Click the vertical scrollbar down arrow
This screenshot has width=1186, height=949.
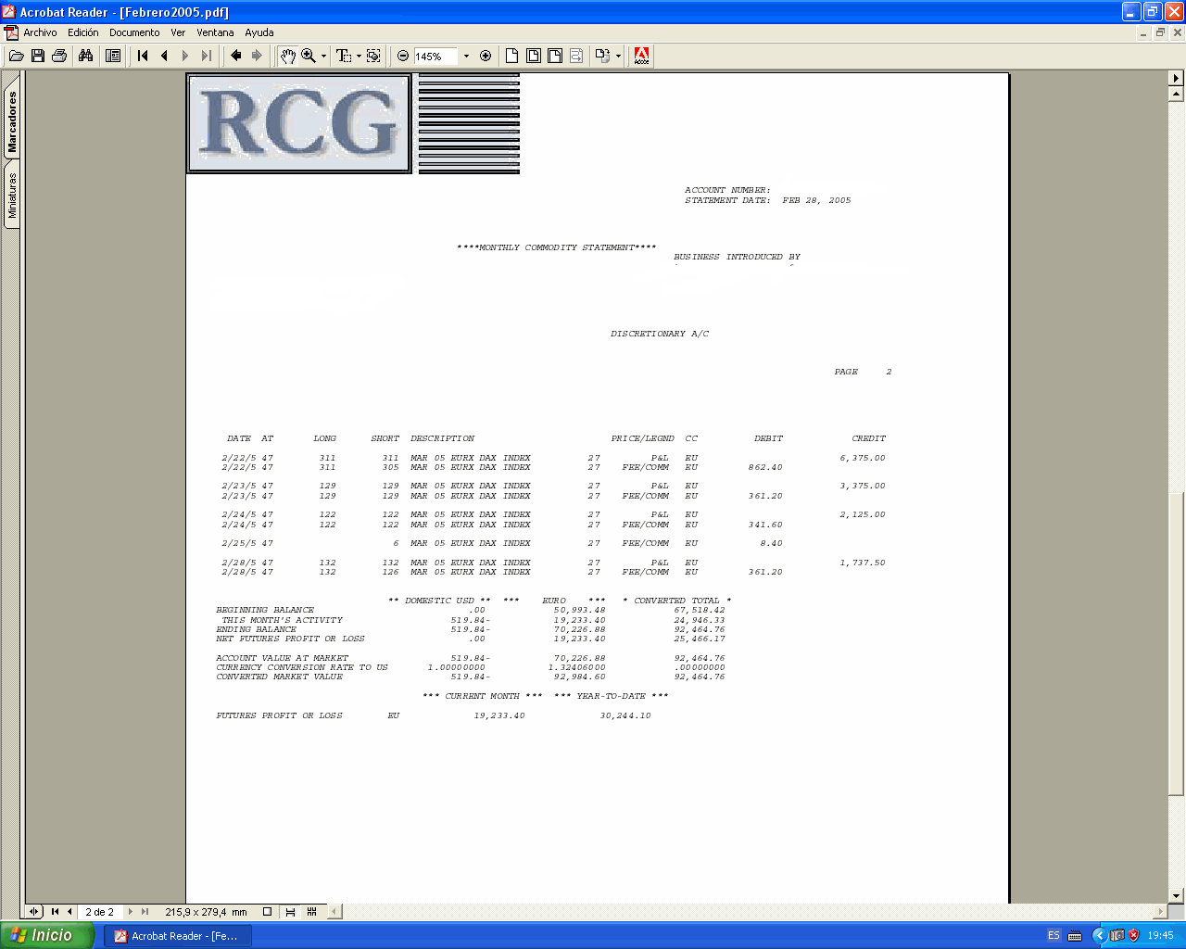point(1177,896)
